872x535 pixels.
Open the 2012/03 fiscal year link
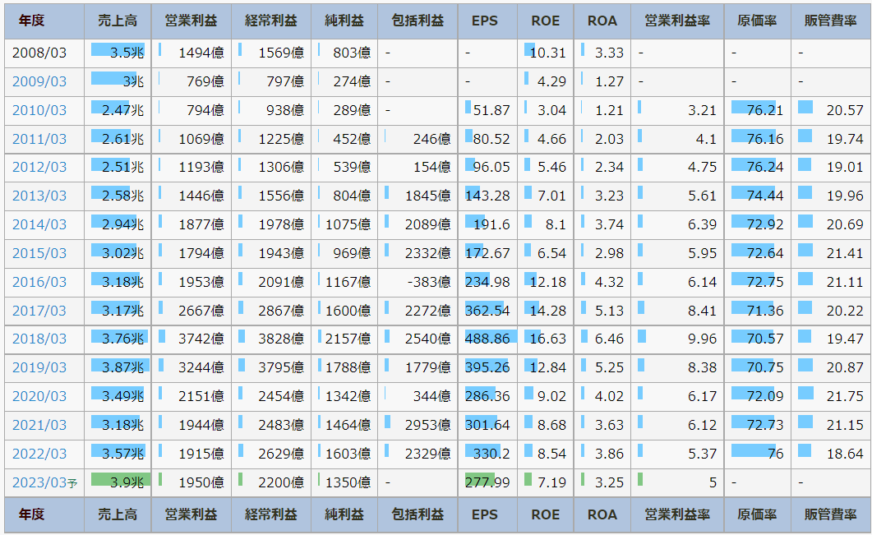click(x=39, y=168)
